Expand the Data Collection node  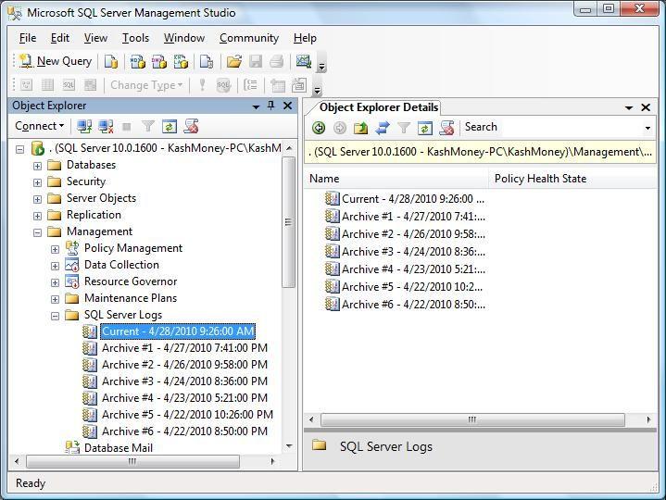55,266
